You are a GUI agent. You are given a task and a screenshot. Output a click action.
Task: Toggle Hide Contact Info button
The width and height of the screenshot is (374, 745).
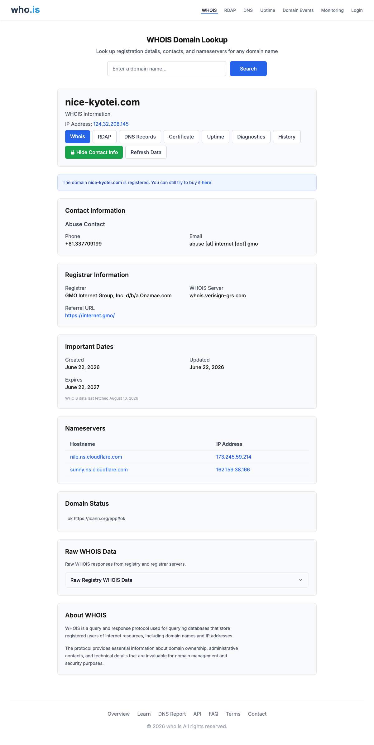pyautogui.click(x=94, y=152)
